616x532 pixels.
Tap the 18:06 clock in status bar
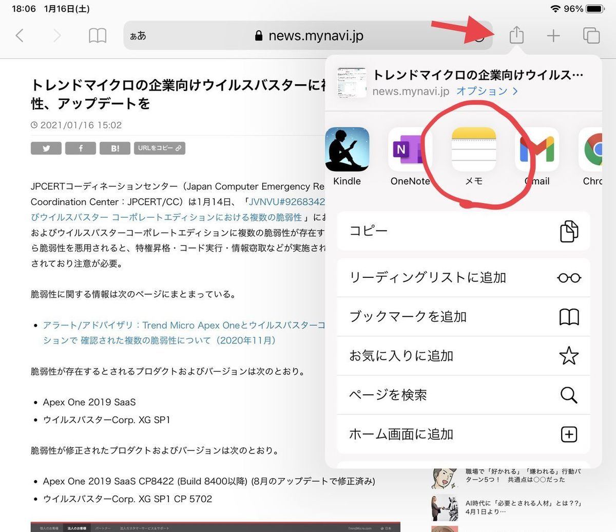24,9
